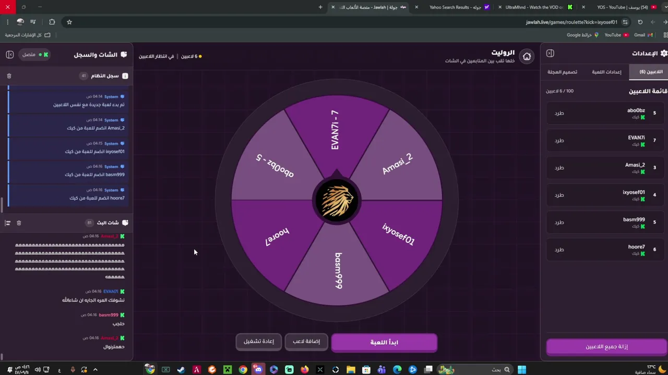Open the Chrome three-dot menu
This screenshot has width=668, height=375.
(7, 22)
